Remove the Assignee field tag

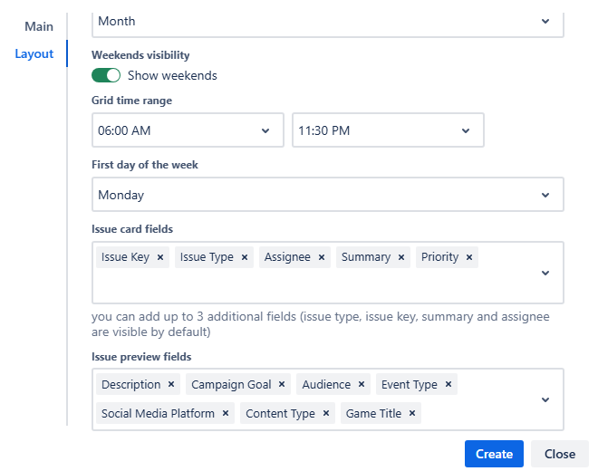coord(321,257)
